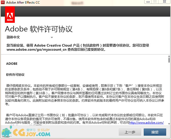Click the 上一步 (Back) button
171x139 pixels.
pyautogui.click(x=130, y=132)
